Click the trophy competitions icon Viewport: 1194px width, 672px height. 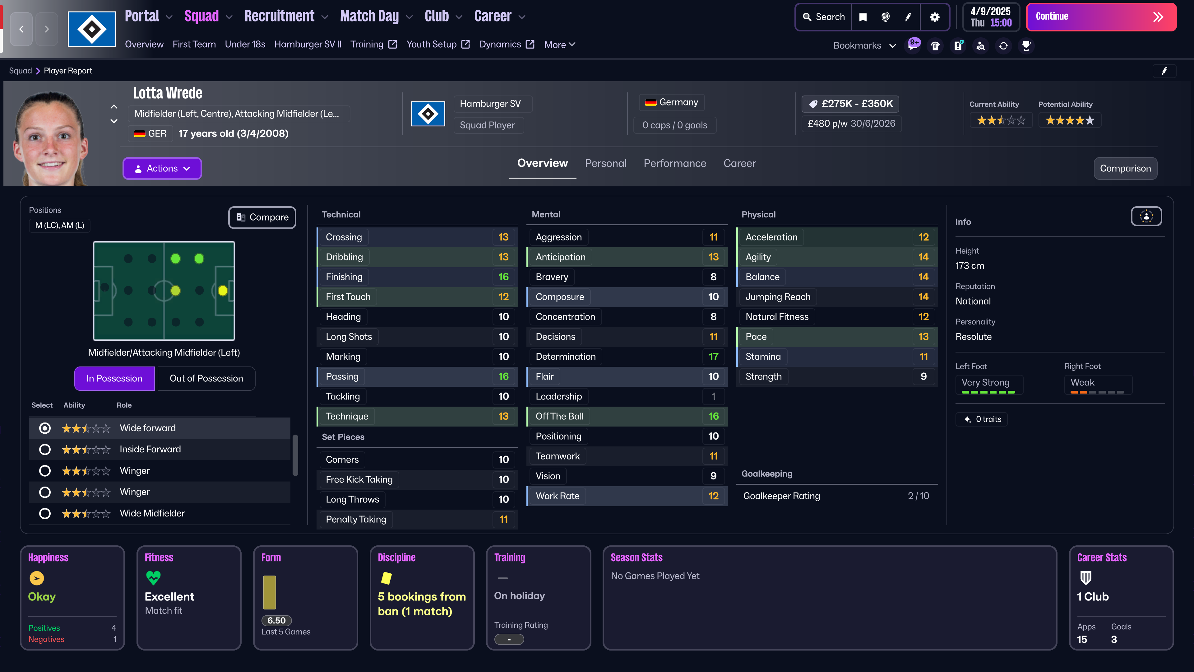[x=1026, y=45]
